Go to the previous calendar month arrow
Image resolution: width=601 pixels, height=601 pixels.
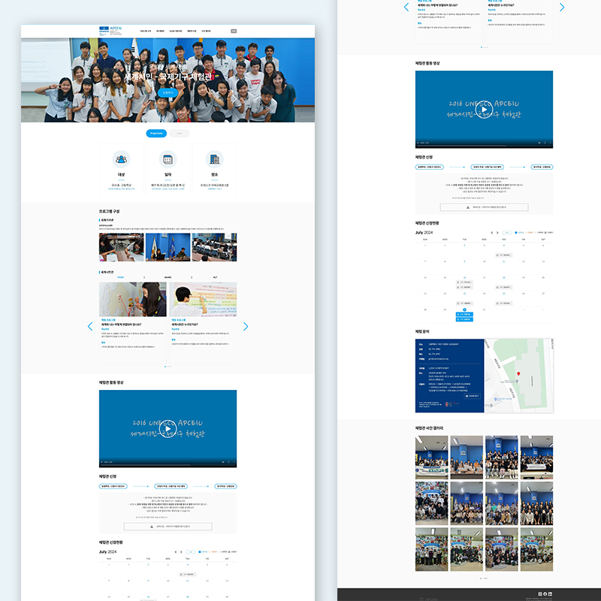pos(491,233)
